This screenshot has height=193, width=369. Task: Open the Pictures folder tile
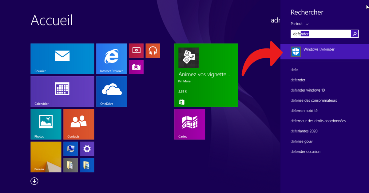tap(87, 165)
